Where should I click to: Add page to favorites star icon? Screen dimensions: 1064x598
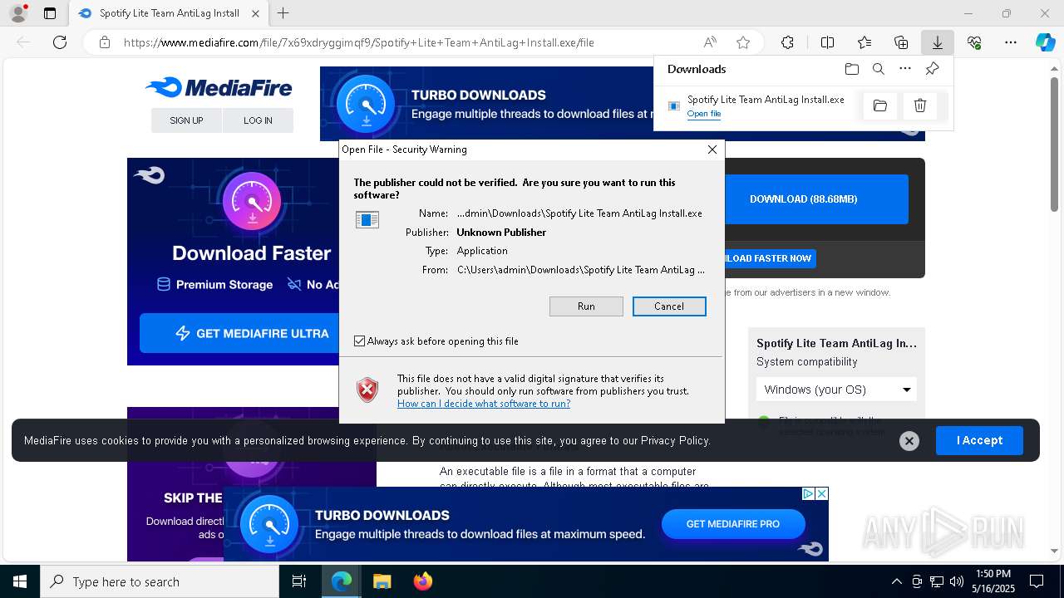tap(743, 42)
